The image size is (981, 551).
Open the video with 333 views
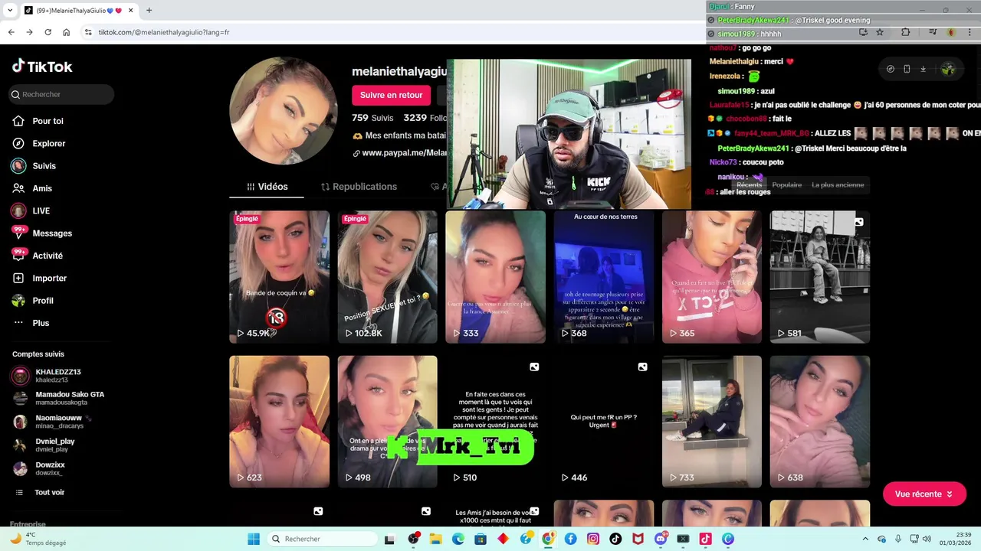495,277
